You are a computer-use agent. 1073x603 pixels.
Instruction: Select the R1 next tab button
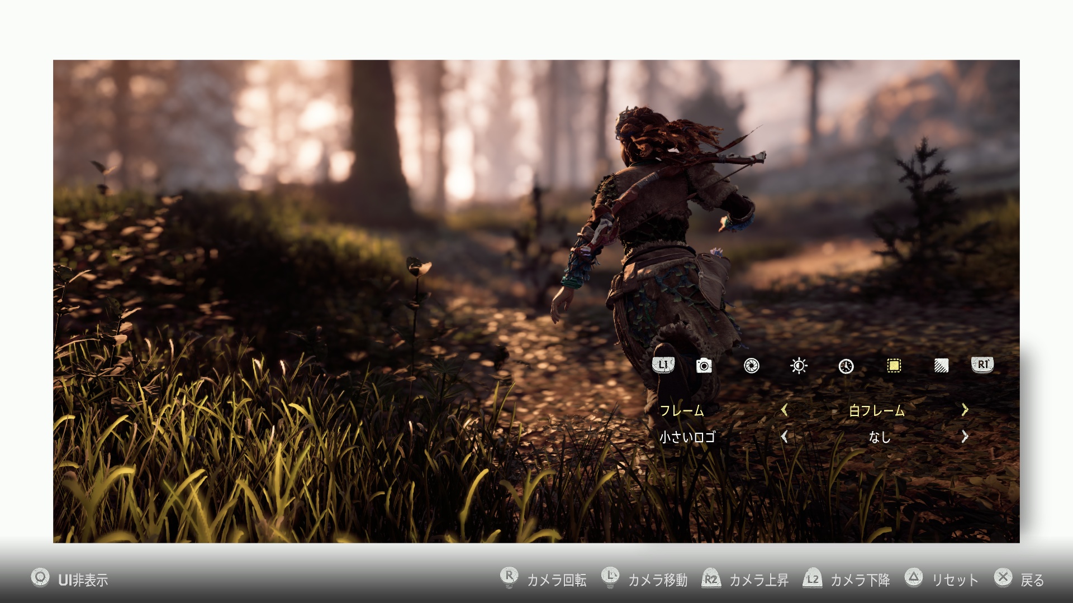point(982,365)
